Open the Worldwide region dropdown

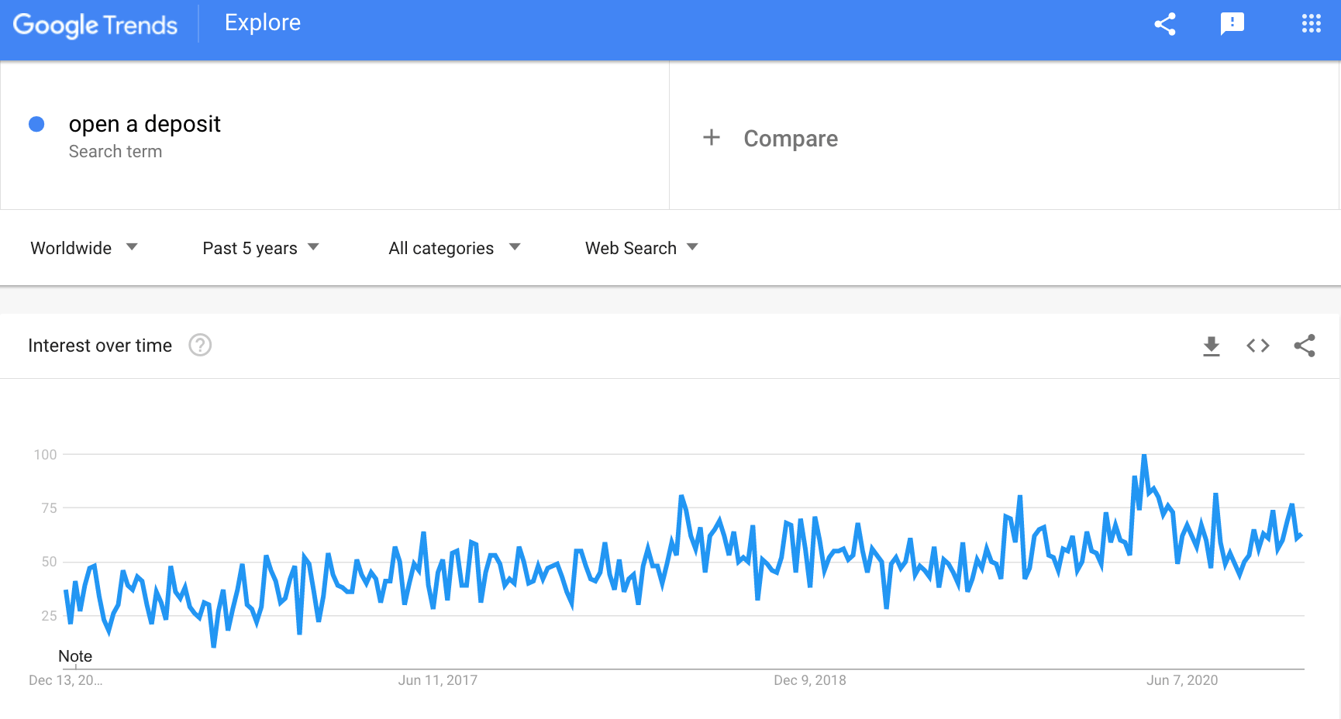tap(84, 248)
